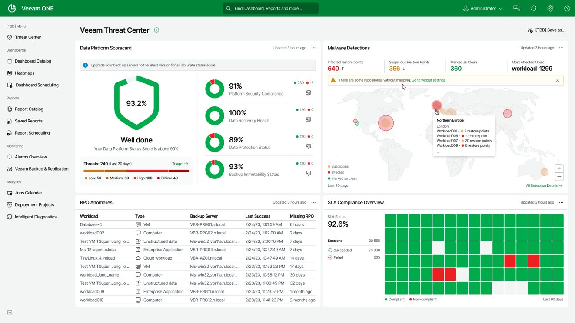Screen dimensions: 575x323
Task: Select Heatmaps in the sidebar
Action: point(24,73)
